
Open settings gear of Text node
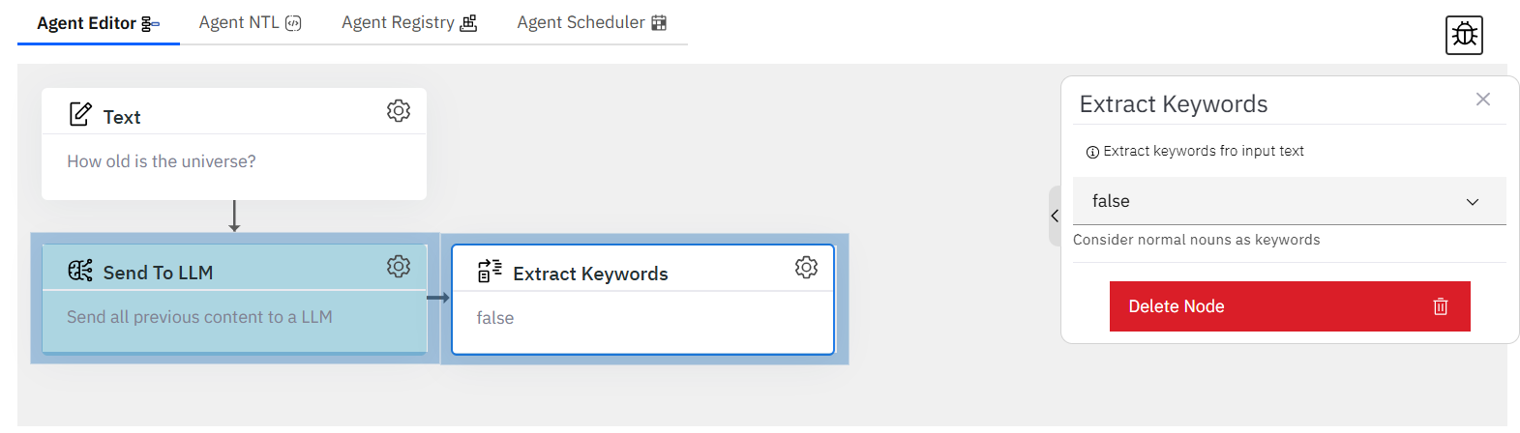pyautogui.click(x=399, y=110)
